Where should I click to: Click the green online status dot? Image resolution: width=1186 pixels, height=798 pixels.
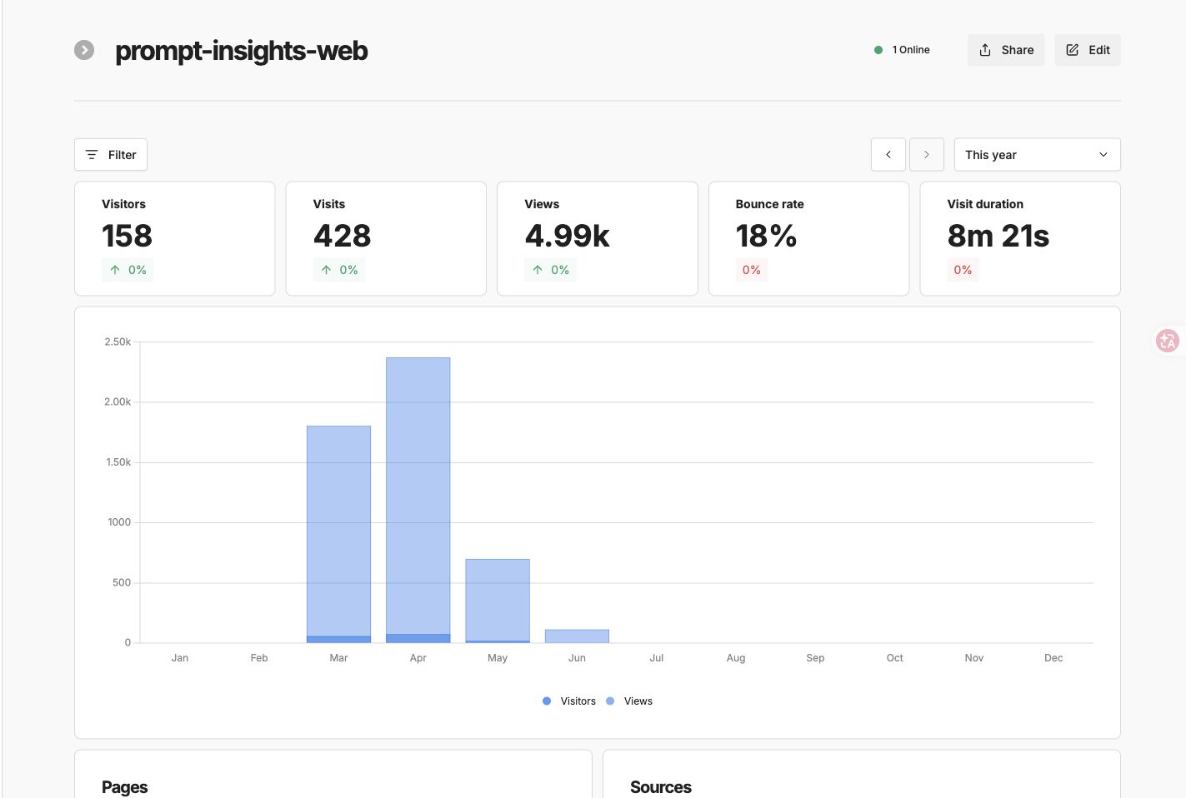tap(878, 50)
